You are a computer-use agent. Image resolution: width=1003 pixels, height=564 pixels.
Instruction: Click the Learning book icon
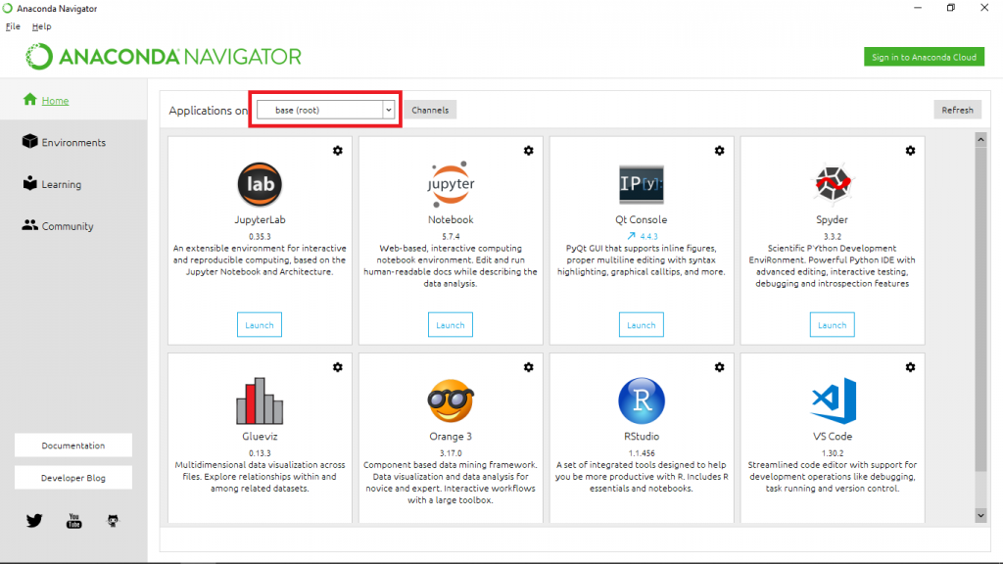click(x=29, y=183)
